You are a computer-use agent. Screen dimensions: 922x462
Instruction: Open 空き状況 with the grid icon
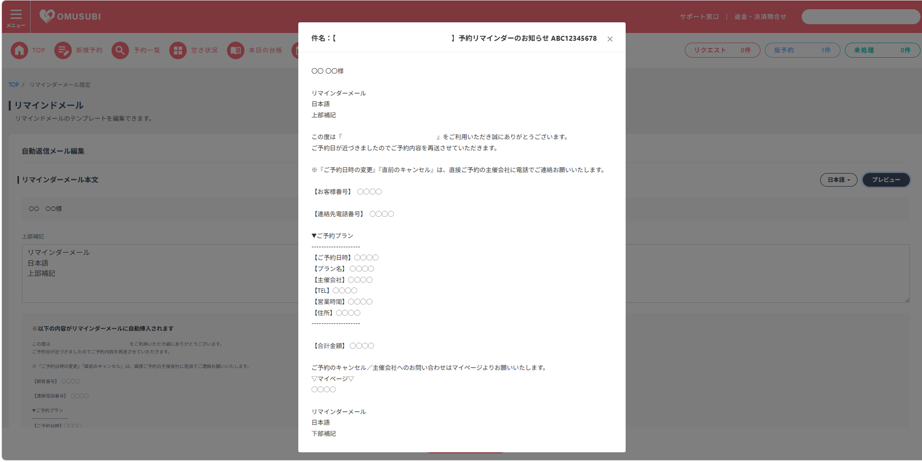click(194, 50)
